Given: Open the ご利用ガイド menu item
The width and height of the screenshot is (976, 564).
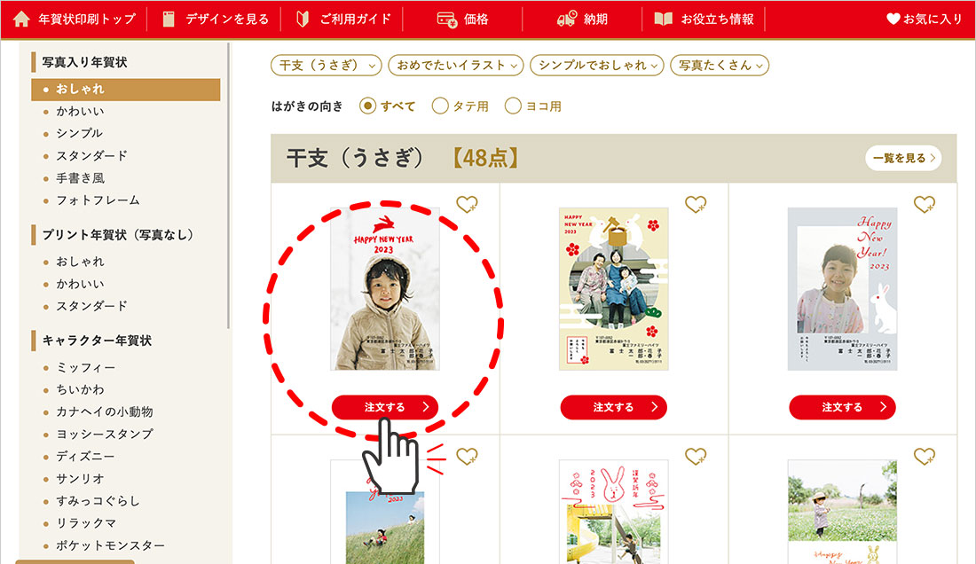Looking at the screenshot, I should [x=343, y=19].
